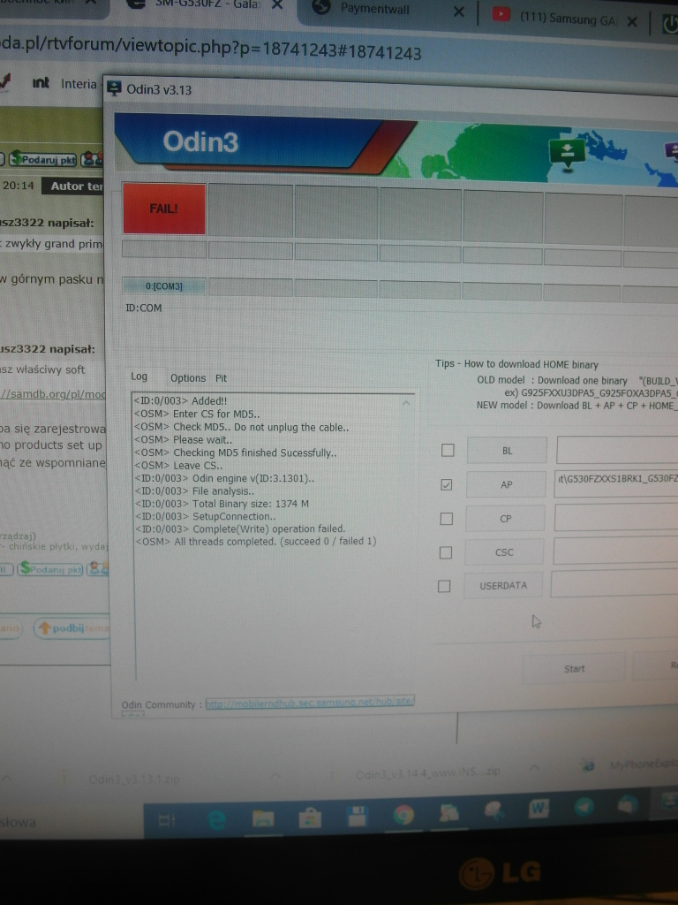The image size is (678, 905).
Task: Click the empty CP file path field
Action: pyautogui.click(x=615, y=518)
